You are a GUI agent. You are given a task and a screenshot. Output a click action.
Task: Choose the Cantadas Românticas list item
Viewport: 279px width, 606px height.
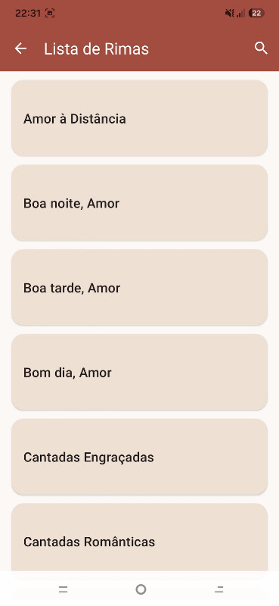click(x=139, y=537)
